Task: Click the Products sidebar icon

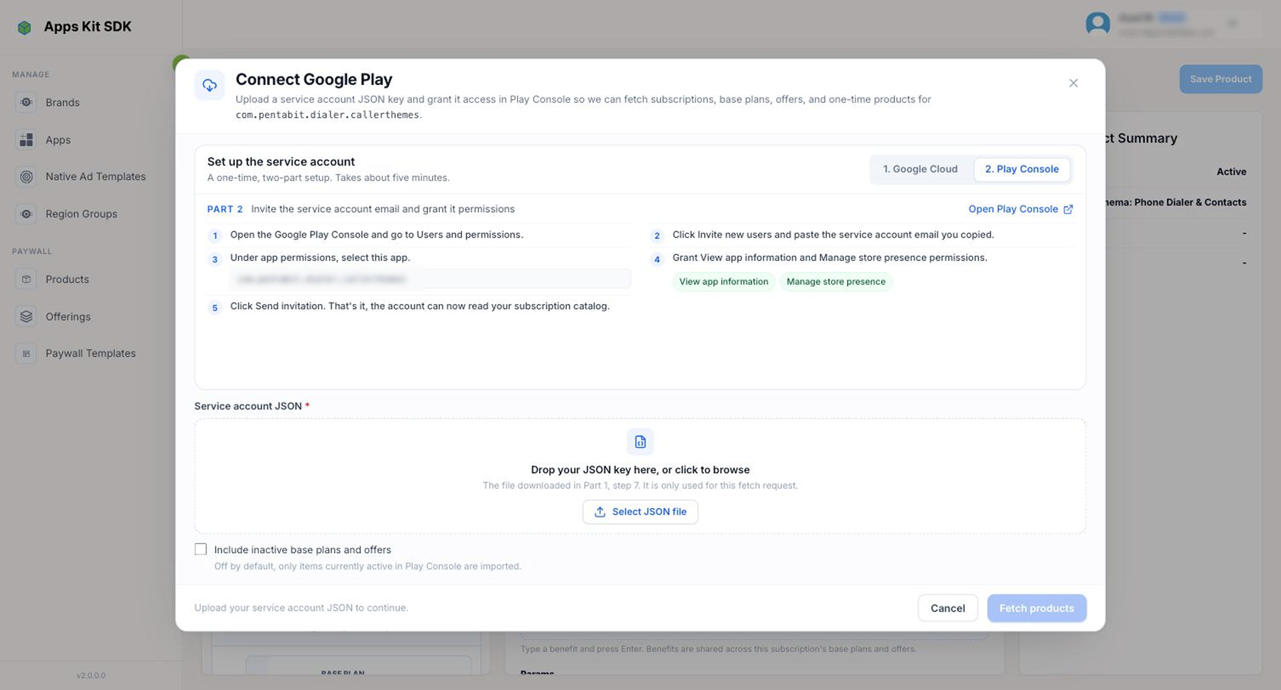Action: click(x=26, y=279)
